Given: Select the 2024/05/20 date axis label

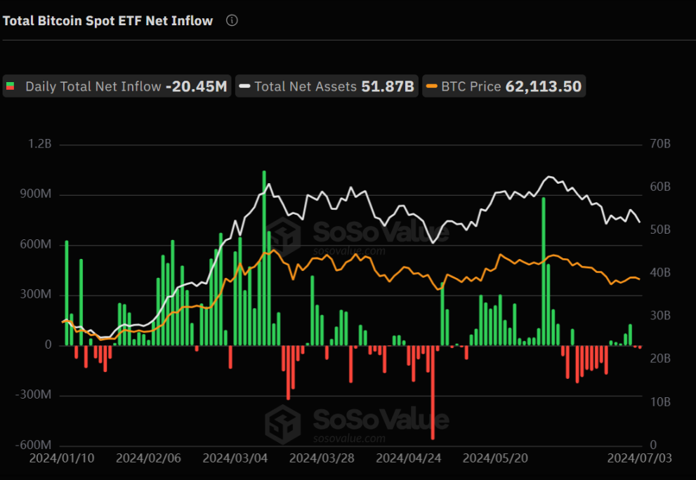Looking at the screenshot, I should 495,458.
